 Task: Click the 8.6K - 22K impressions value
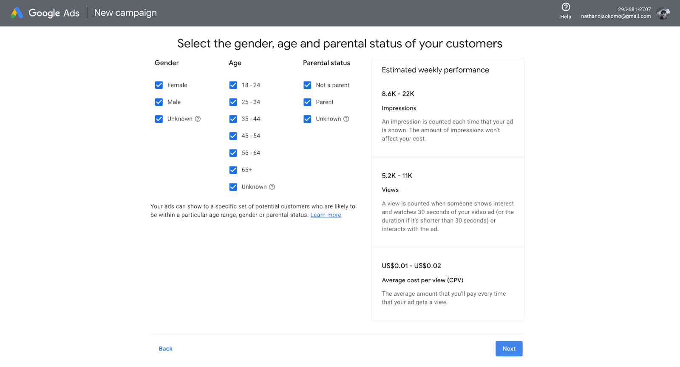pyautogui.click(x=398, y=94)
